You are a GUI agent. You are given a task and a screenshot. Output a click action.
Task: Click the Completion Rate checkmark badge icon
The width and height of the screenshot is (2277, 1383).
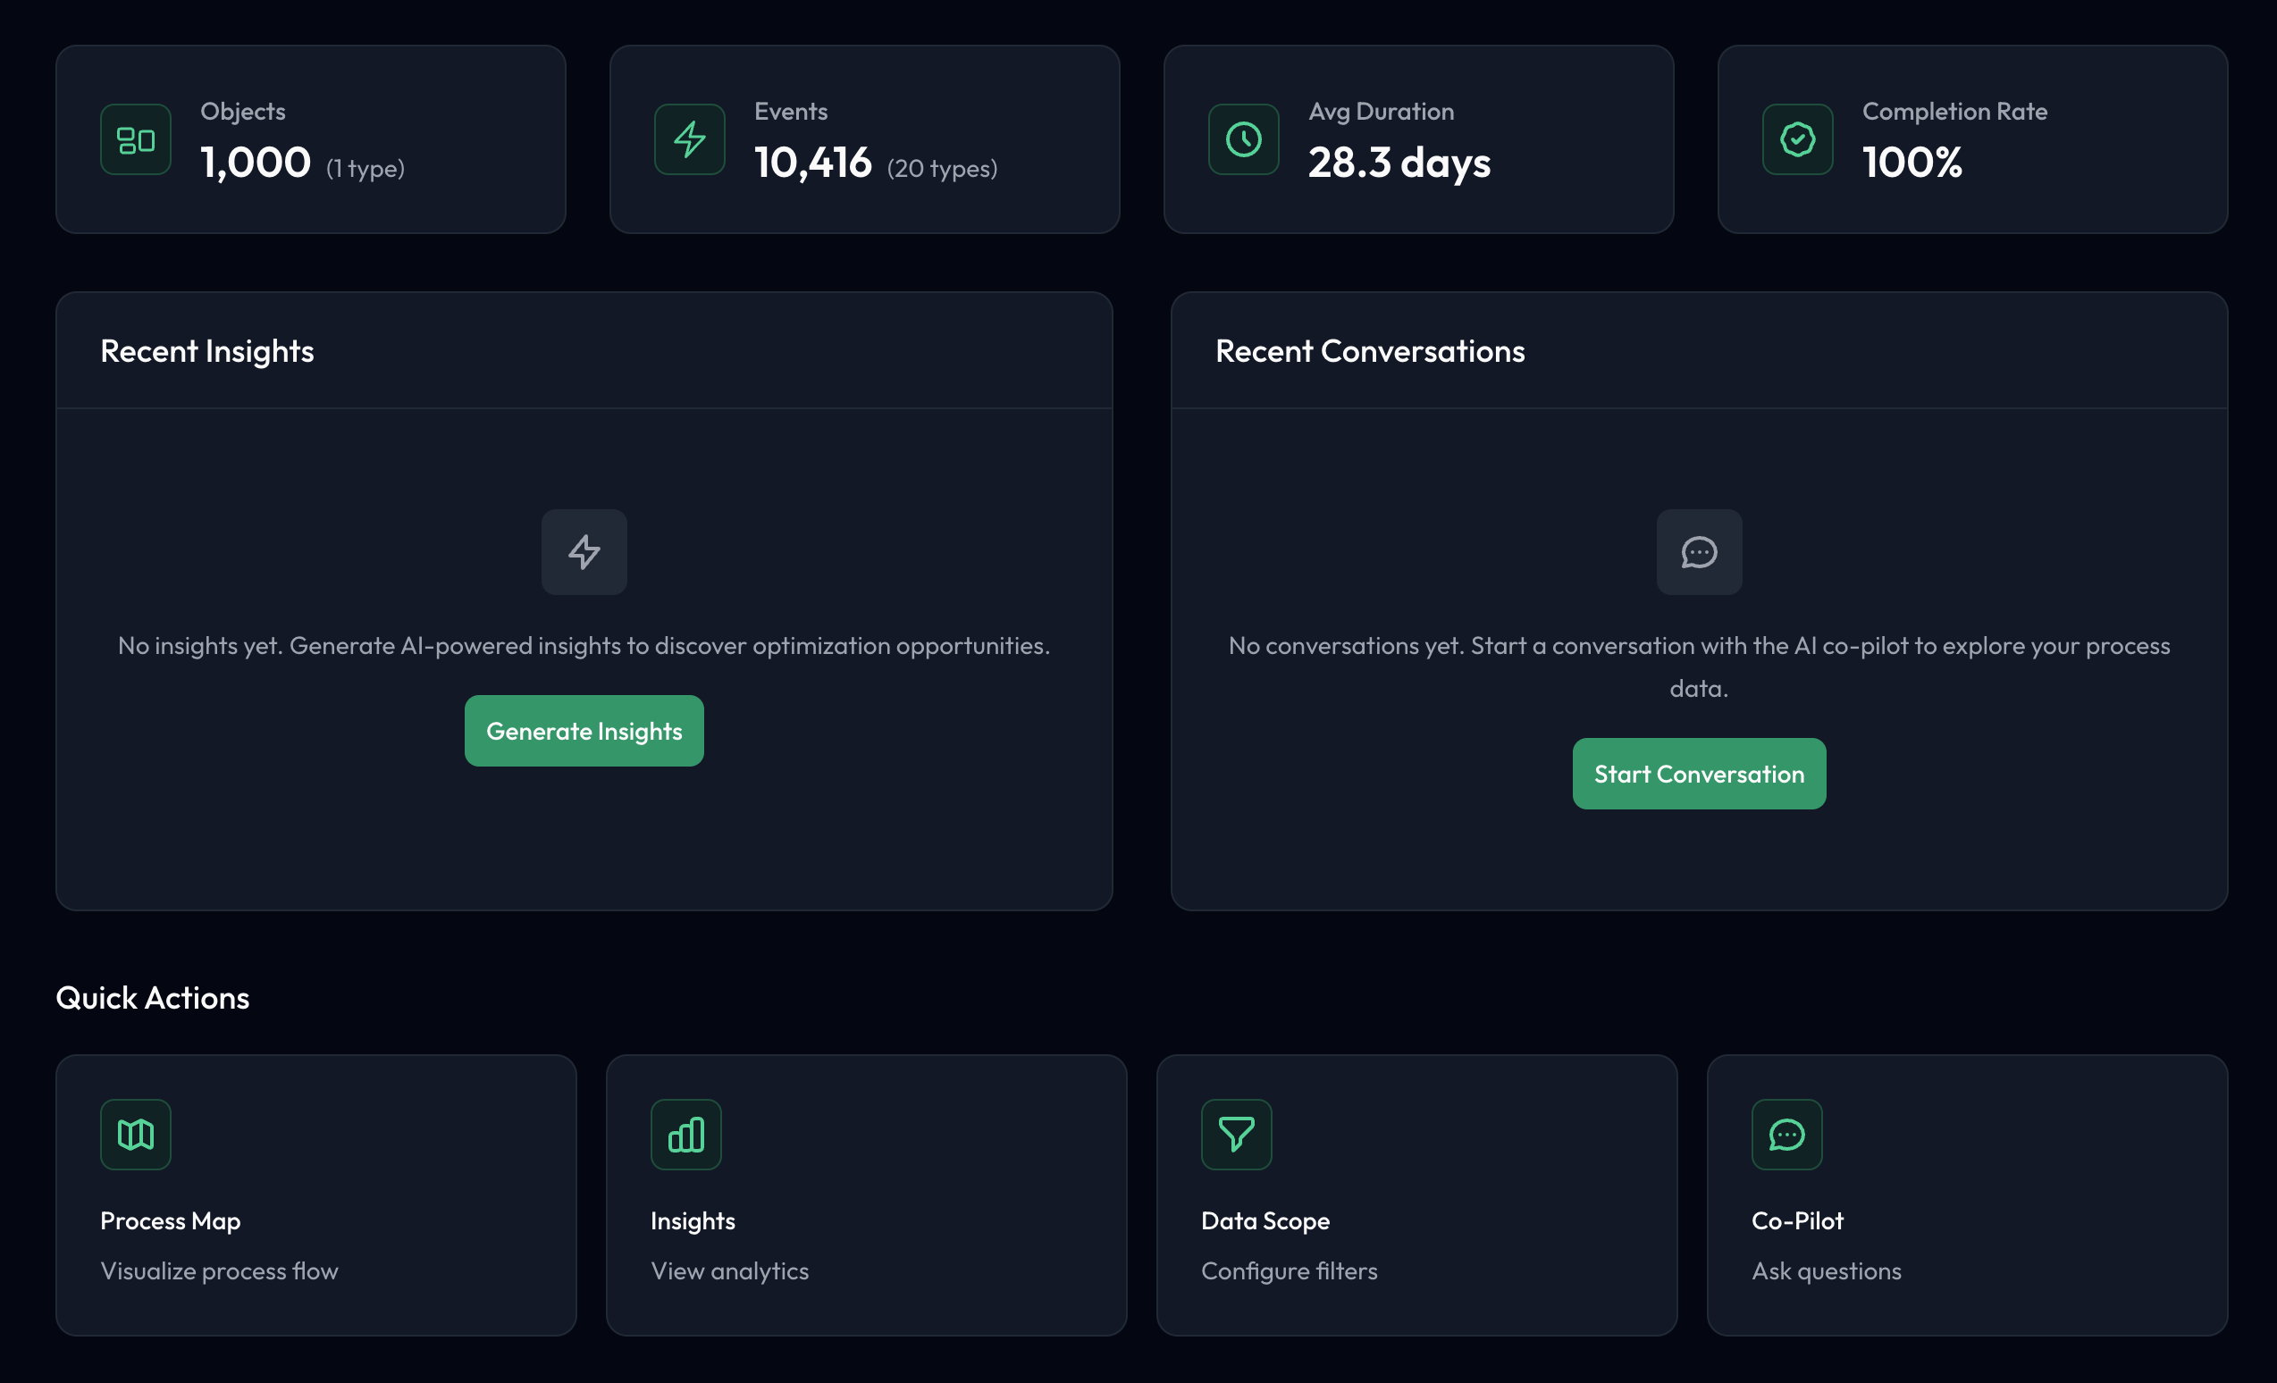point(1796,139)
